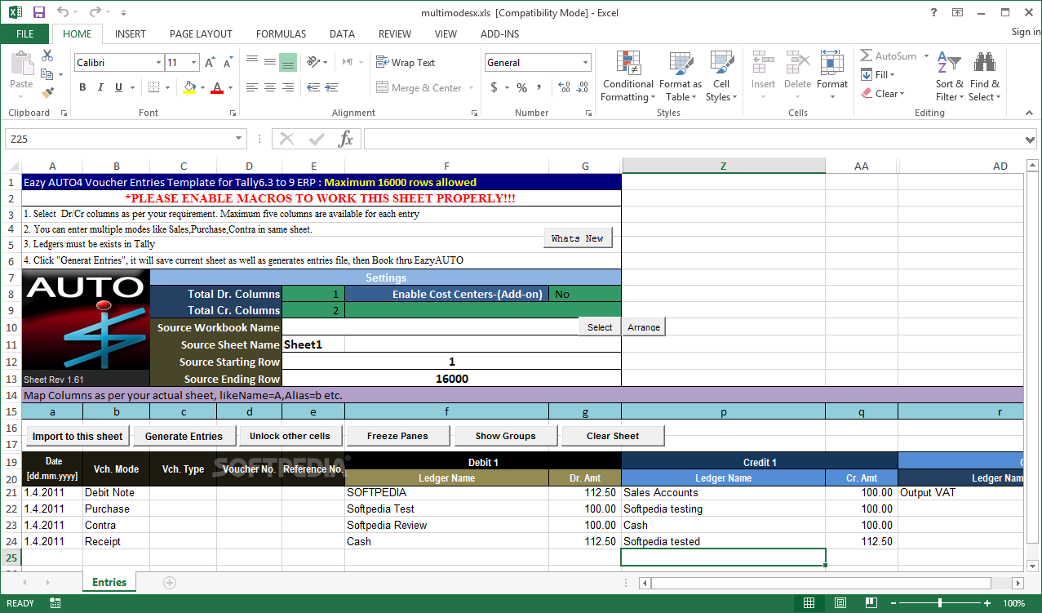Switch to the FORMULAS tab
The height and width of the screenshot is (613, 1042).
coord(282,34)
